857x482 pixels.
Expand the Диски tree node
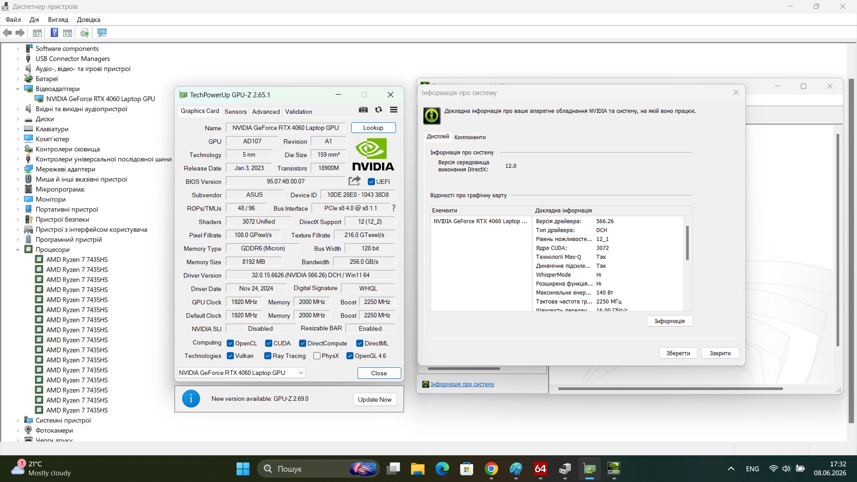tap(18, 119)
